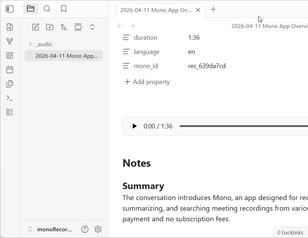Play the embedded audio recording

click(134, 126)
